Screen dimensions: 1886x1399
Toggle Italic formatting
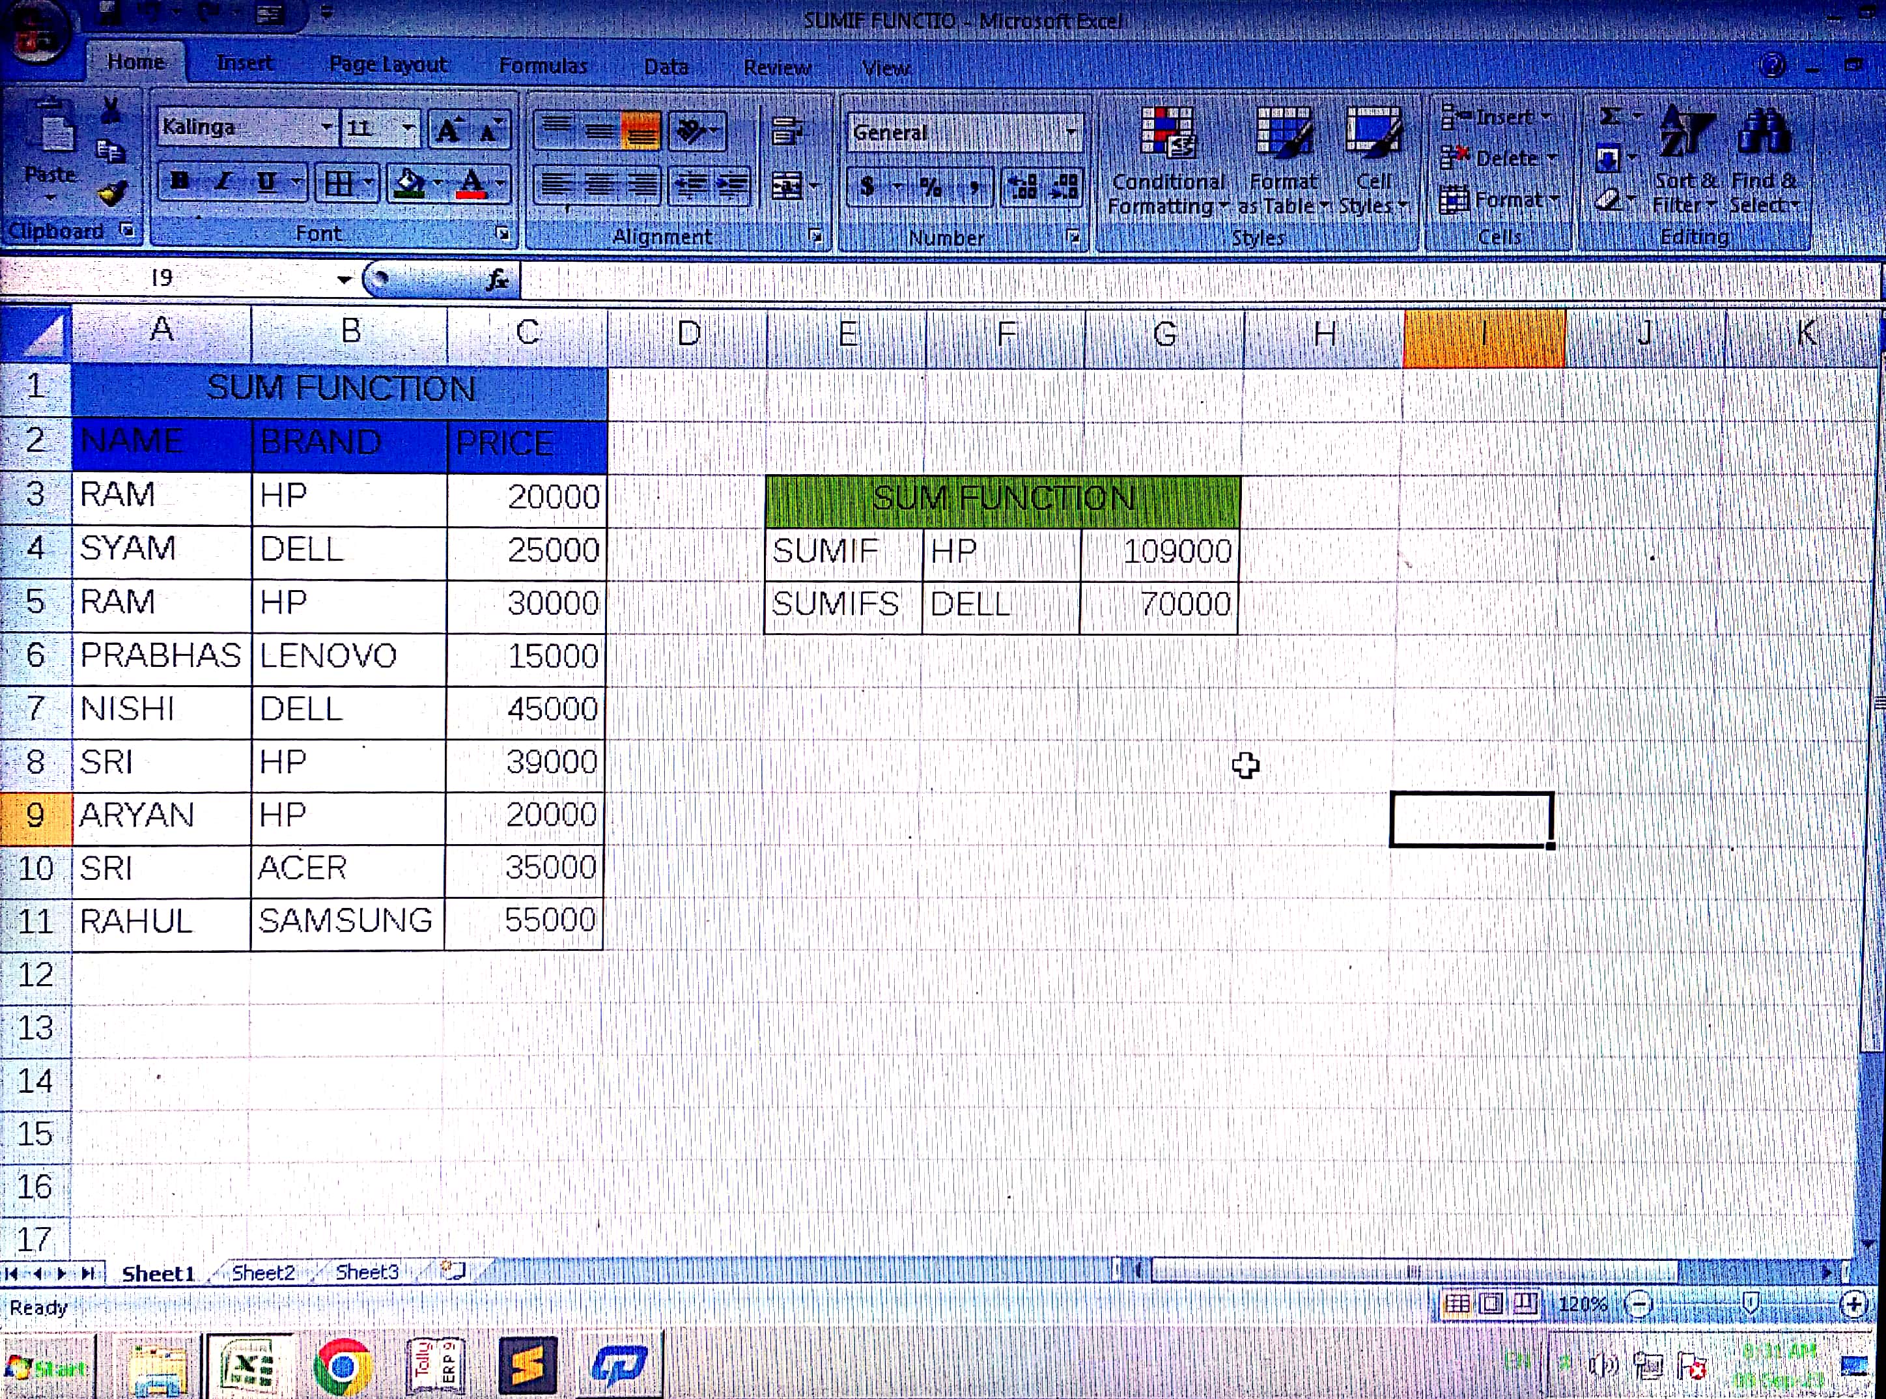(223, 181)
